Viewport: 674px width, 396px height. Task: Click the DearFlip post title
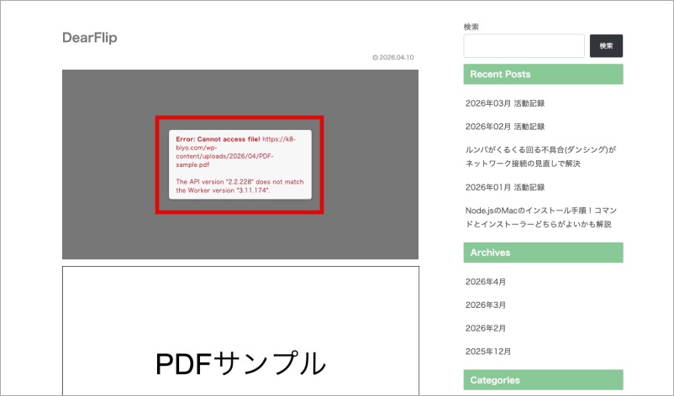[x=89, y=38]
